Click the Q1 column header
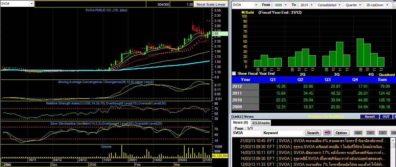396x167 pixels. [273, 79]
